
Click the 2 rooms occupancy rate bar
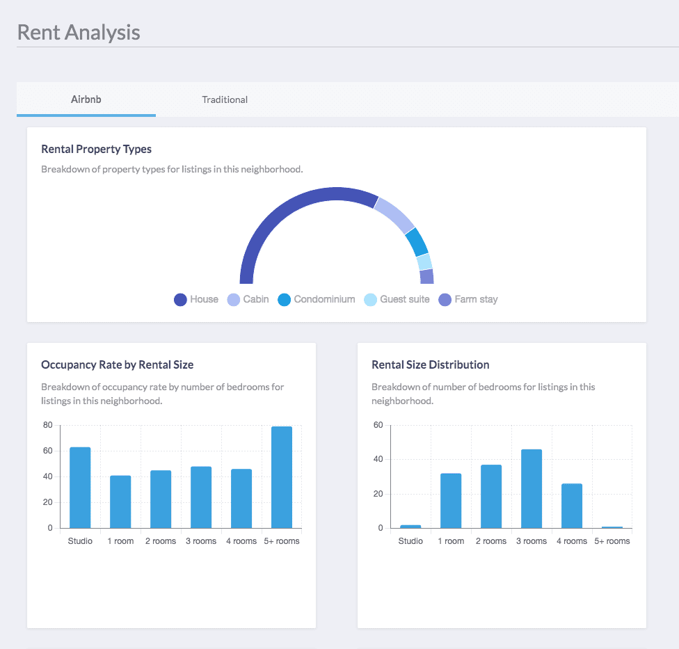pos(161,499)
